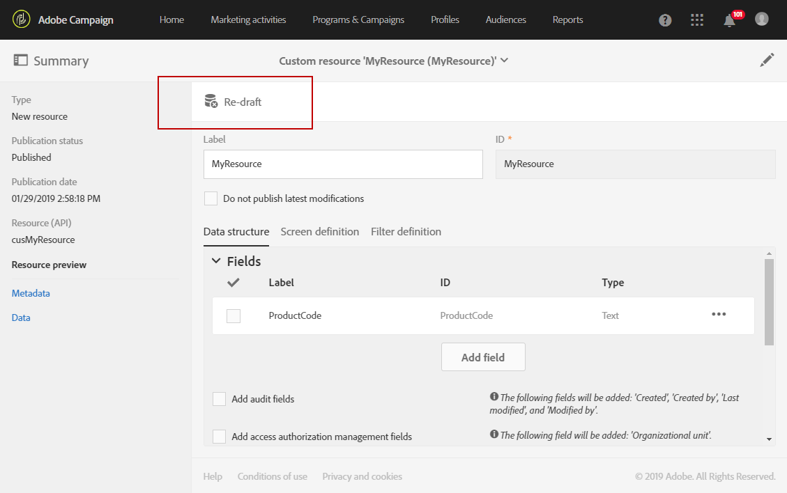
Task: Select the ProductCode field checkbox
Action: point(234,316)
